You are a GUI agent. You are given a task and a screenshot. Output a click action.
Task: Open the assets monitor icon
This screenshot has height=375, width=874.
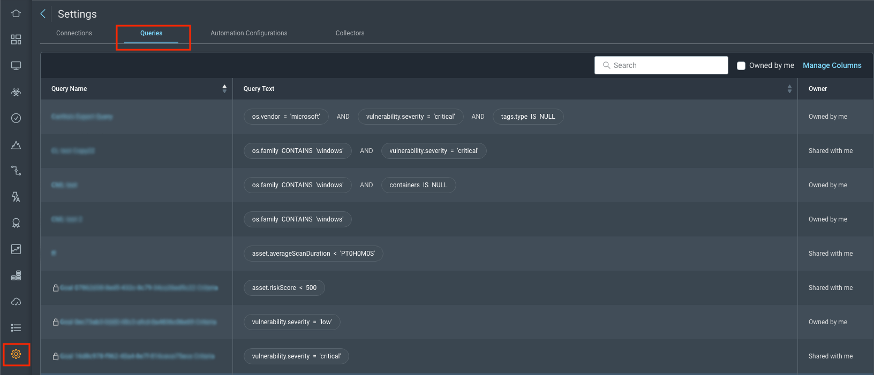point(16,66)
